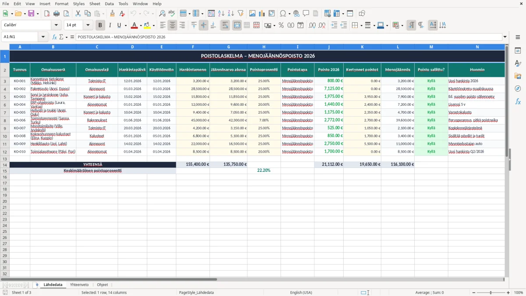The height and width of the screenshot is (296, 526).
Task: Select column H header
Action: click(264, 47)
